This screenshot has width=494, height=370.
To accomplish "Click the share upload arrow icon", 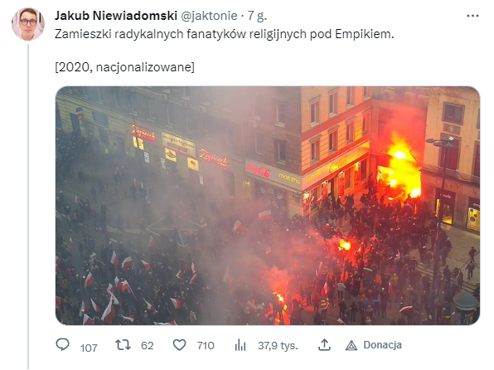I will point(324,345).
